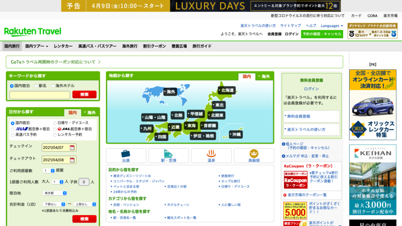This screenshot has height=226, width=402.
Task: Open the 海外旅行 navigation item
Action: click(130, 46)
